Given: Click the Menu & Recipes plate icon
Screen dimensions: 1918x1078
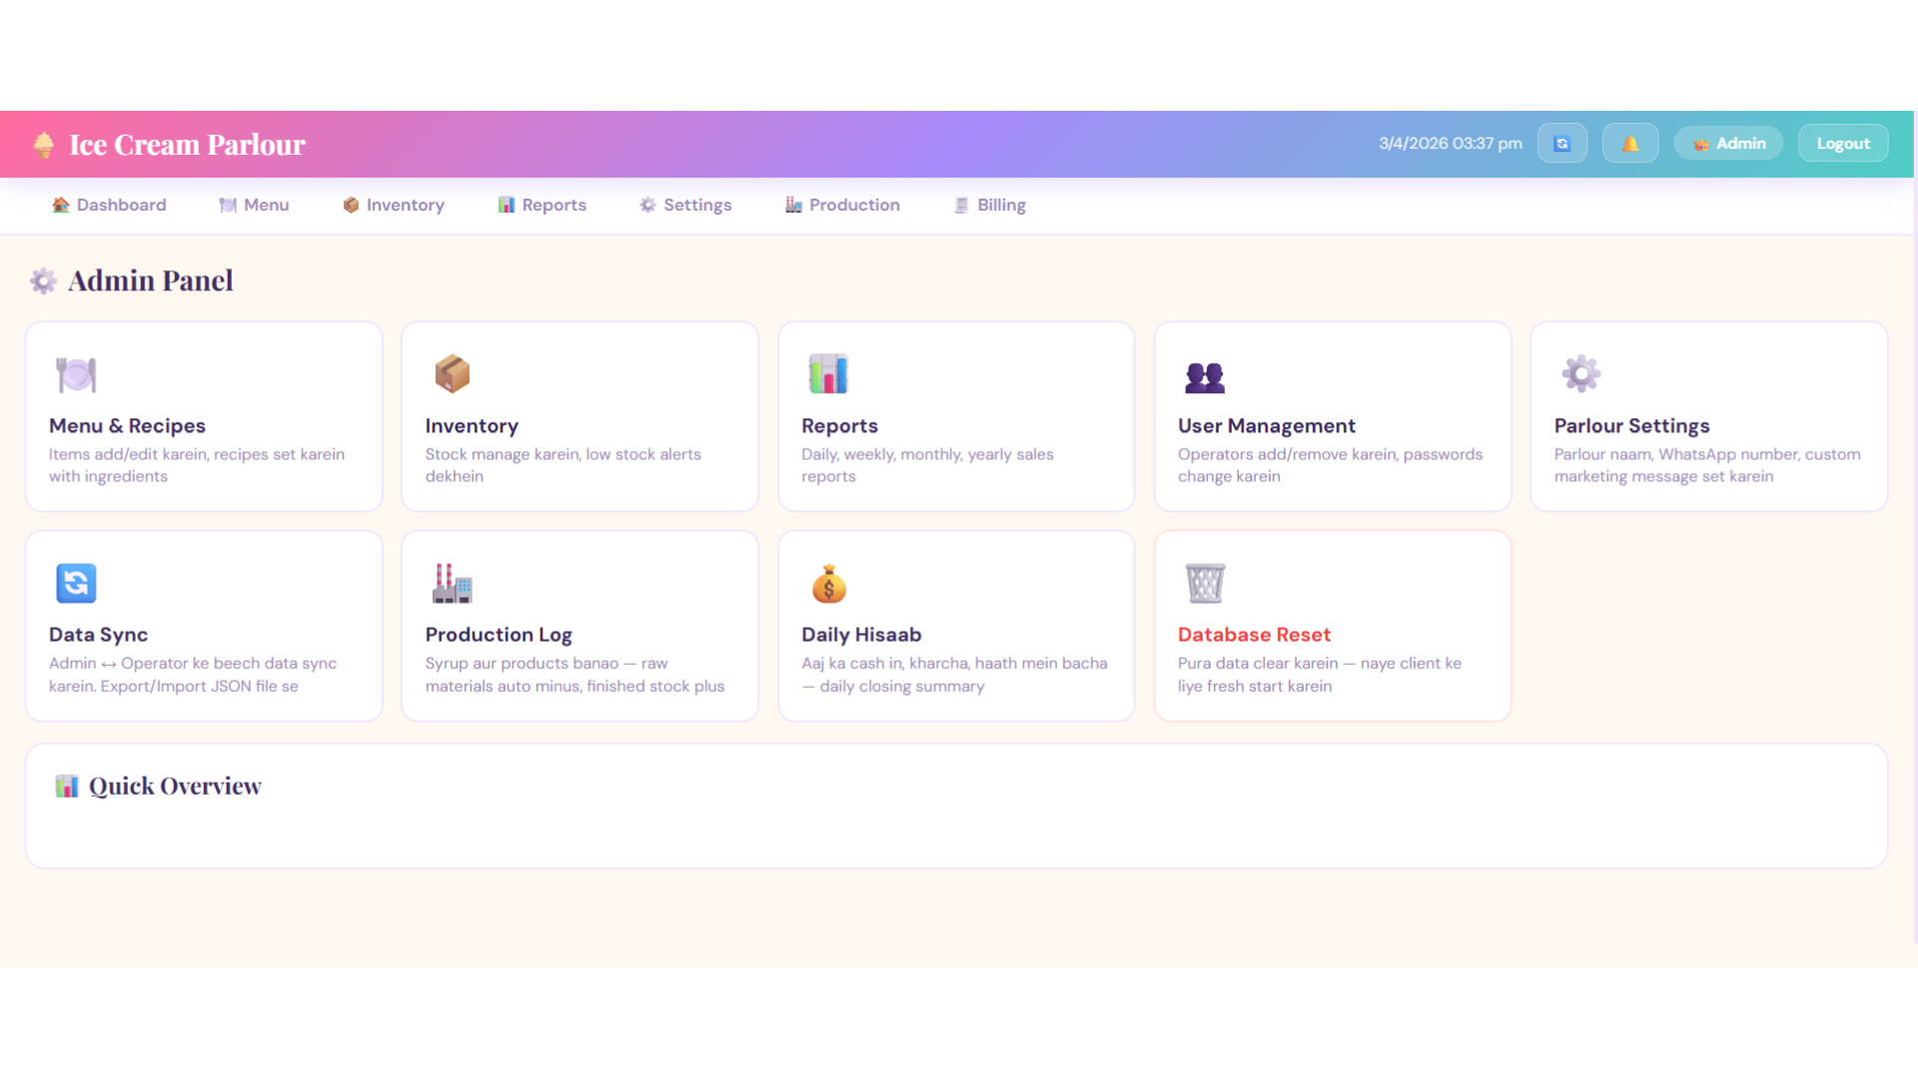Looking at the screenshot, I should [76, 374].
